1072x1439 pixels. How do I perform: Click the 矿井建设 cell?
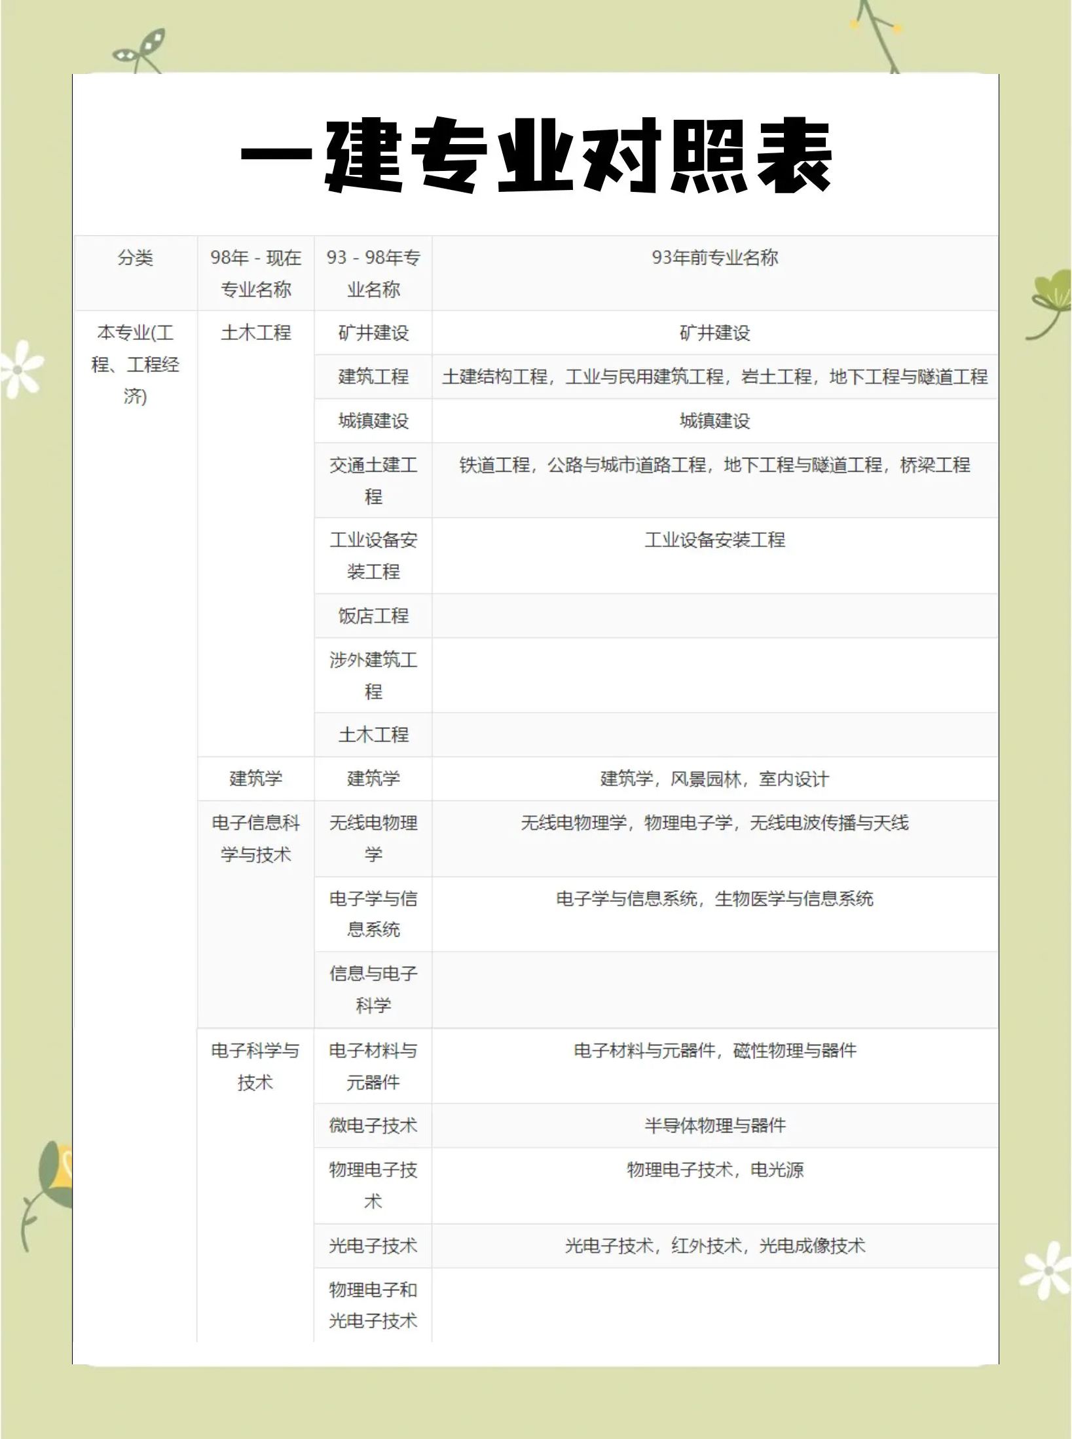[373, 332]
